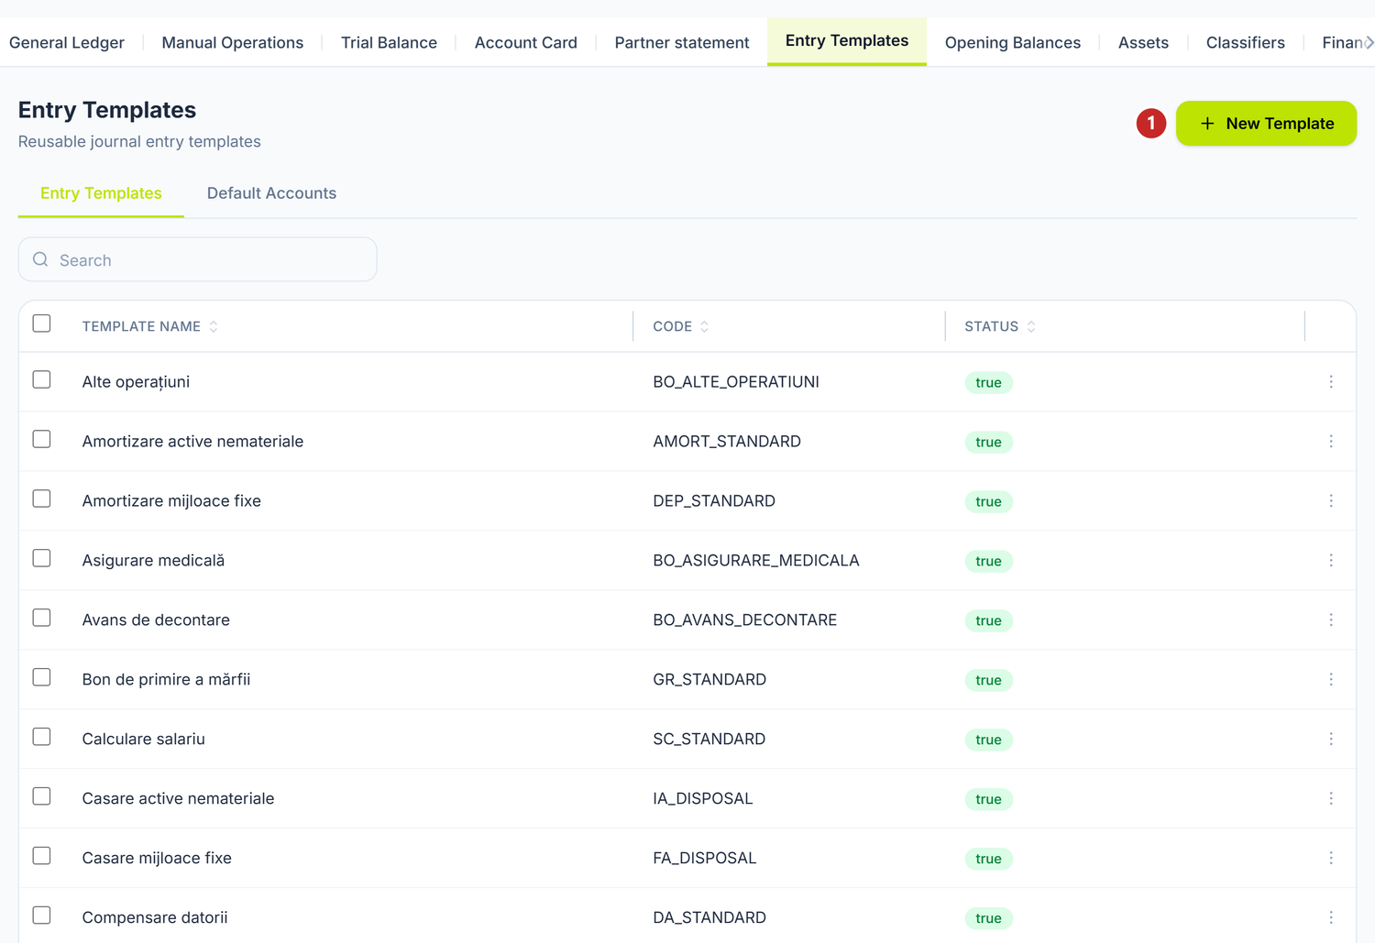The height and width of the screenshot is (943, 1375).
Task: Open the Account Card tab
Action: tap(526, 42)
